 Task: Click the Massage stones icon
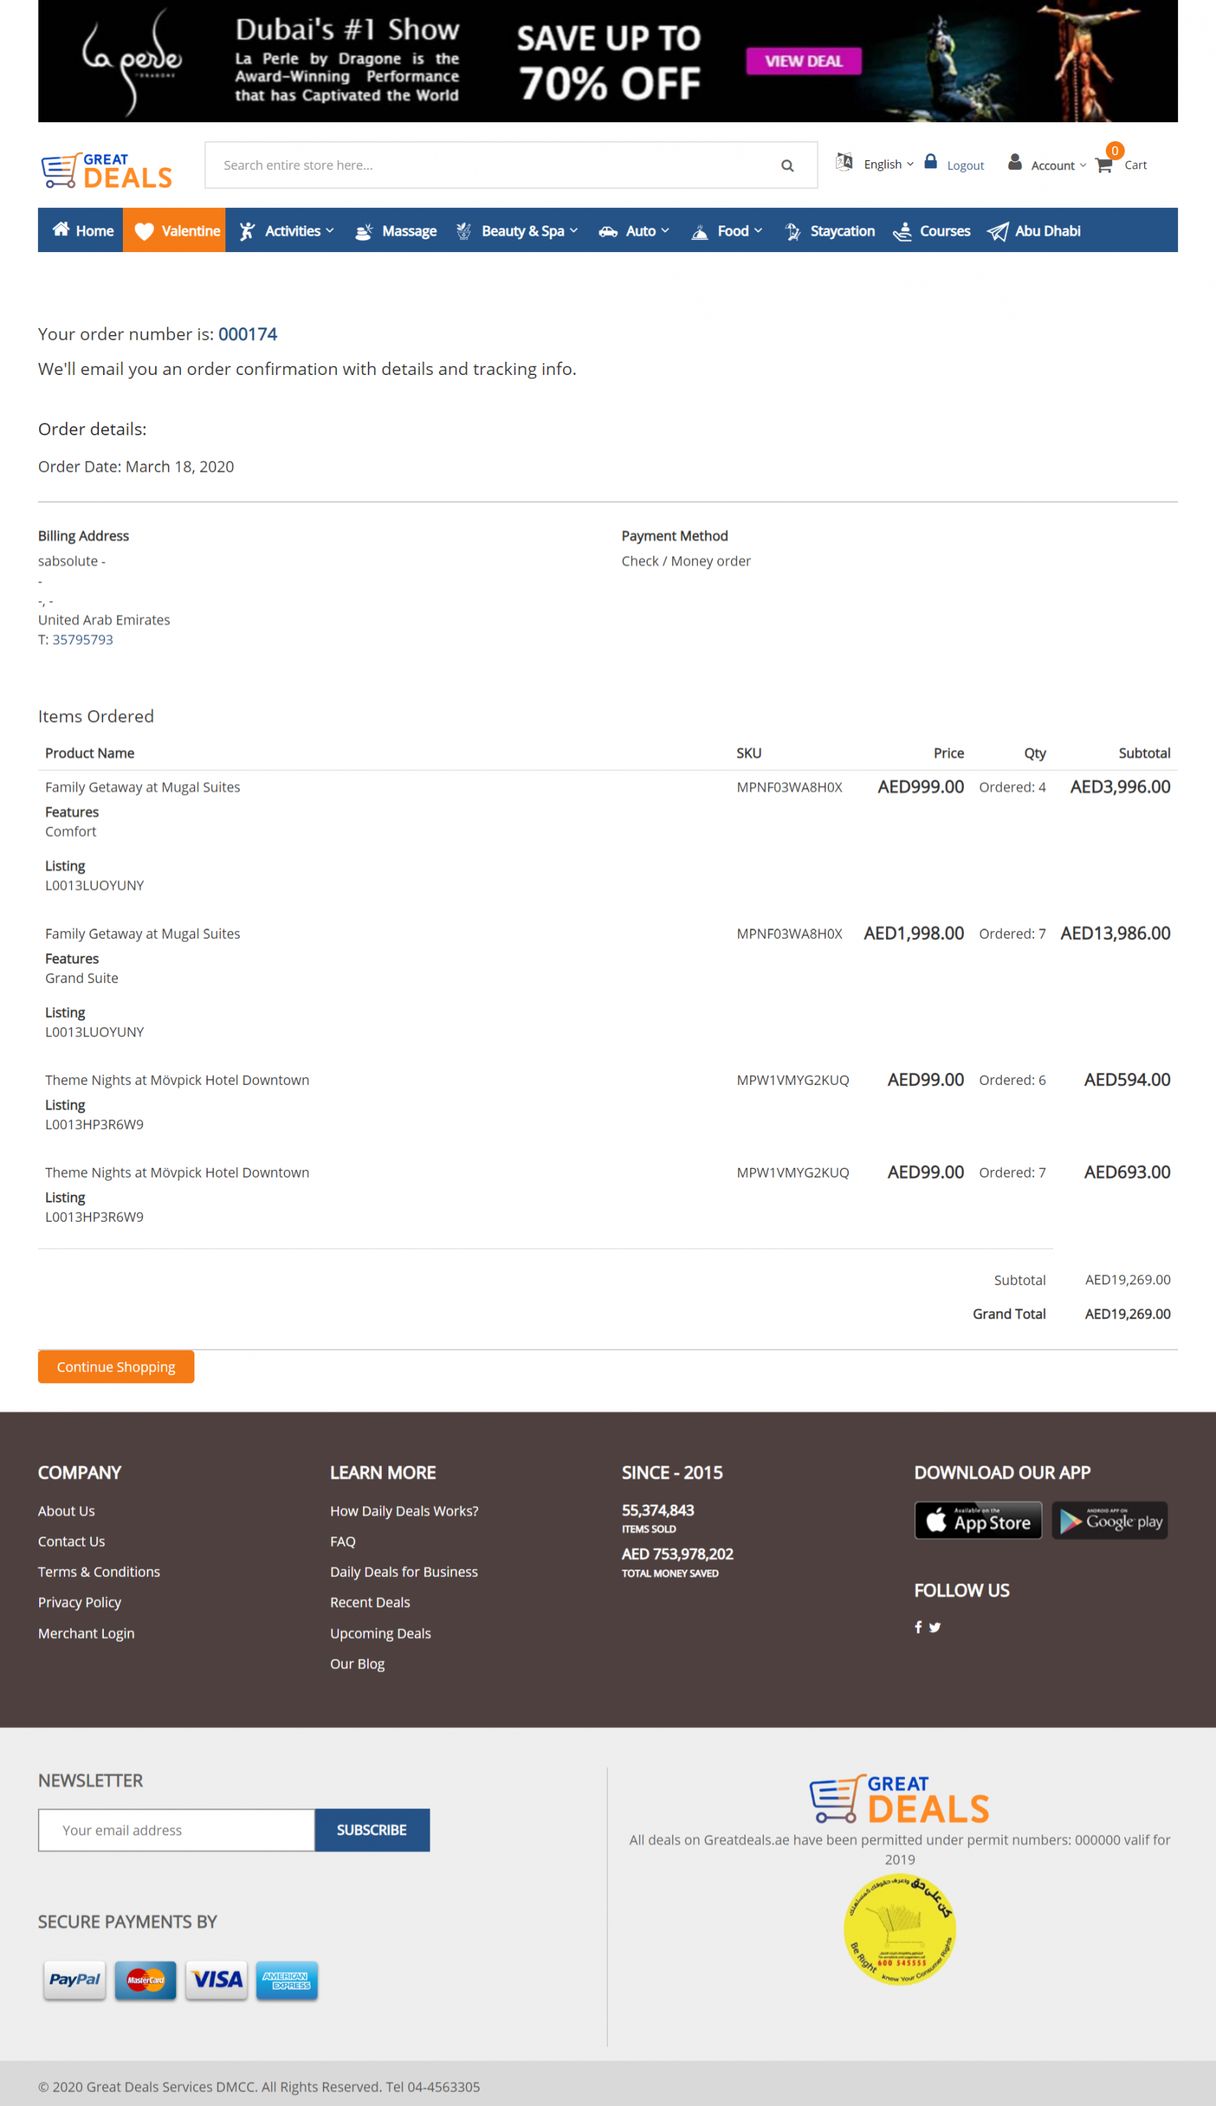coord(363,232)
